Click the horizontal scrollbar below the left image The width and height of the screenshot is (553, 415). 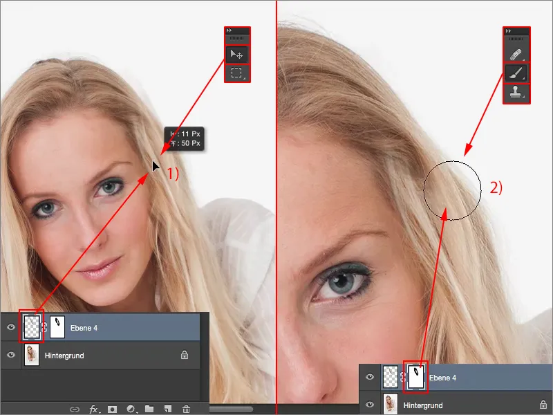tap(231, 409)
